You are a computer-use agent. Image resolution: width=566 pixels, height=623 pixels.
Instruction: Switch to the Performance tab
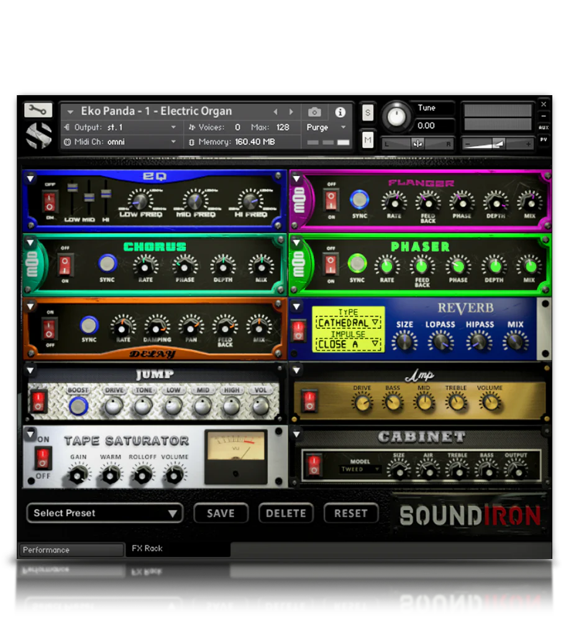[x=71, y=550]
